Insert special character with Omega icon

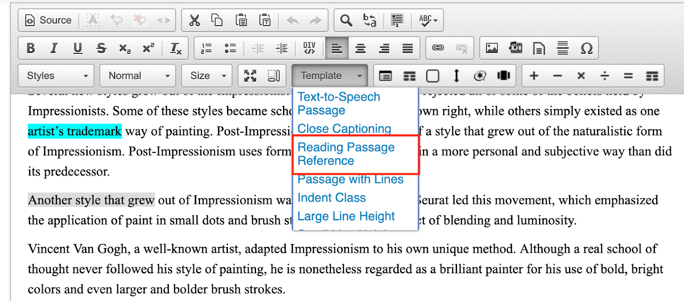click(587, 48)
